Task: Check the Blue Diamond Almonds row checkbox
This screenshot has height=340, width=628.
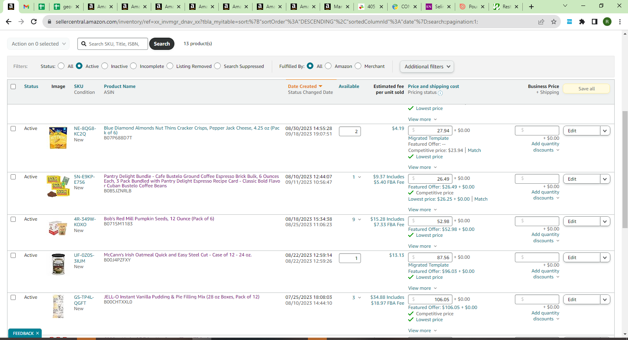Action: tap(13, 128)
